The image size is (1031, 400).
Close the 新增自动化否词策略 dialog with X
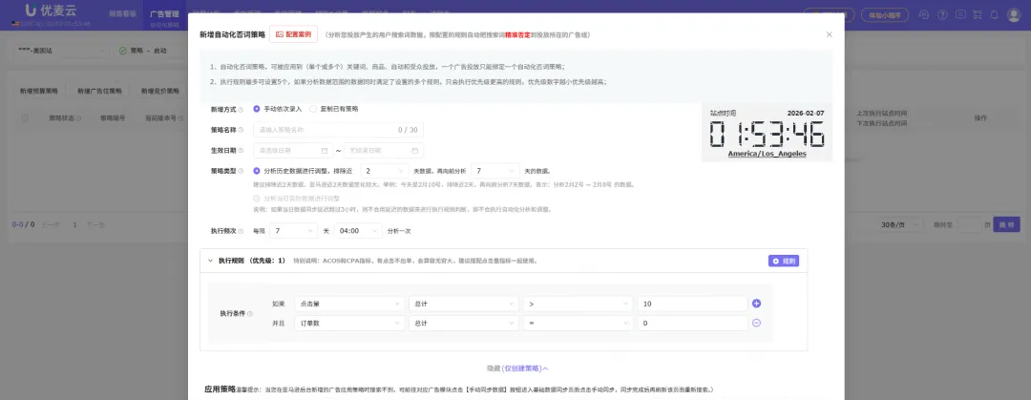pos(829,34)
